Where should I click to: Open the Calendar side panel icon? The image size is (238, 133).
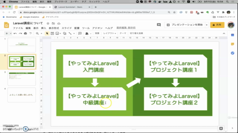click(x=232, y=35)
